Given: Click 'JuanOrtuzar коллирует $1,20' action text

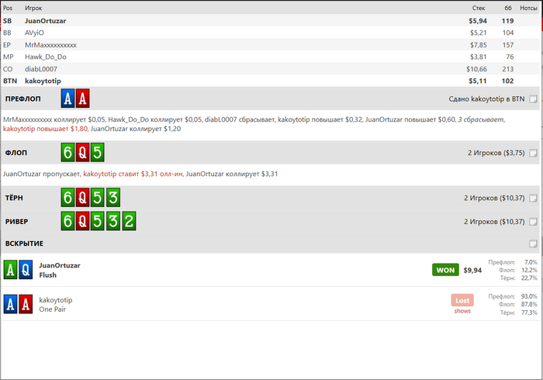Looking at the screenshot, I should (x=136, y=129).
